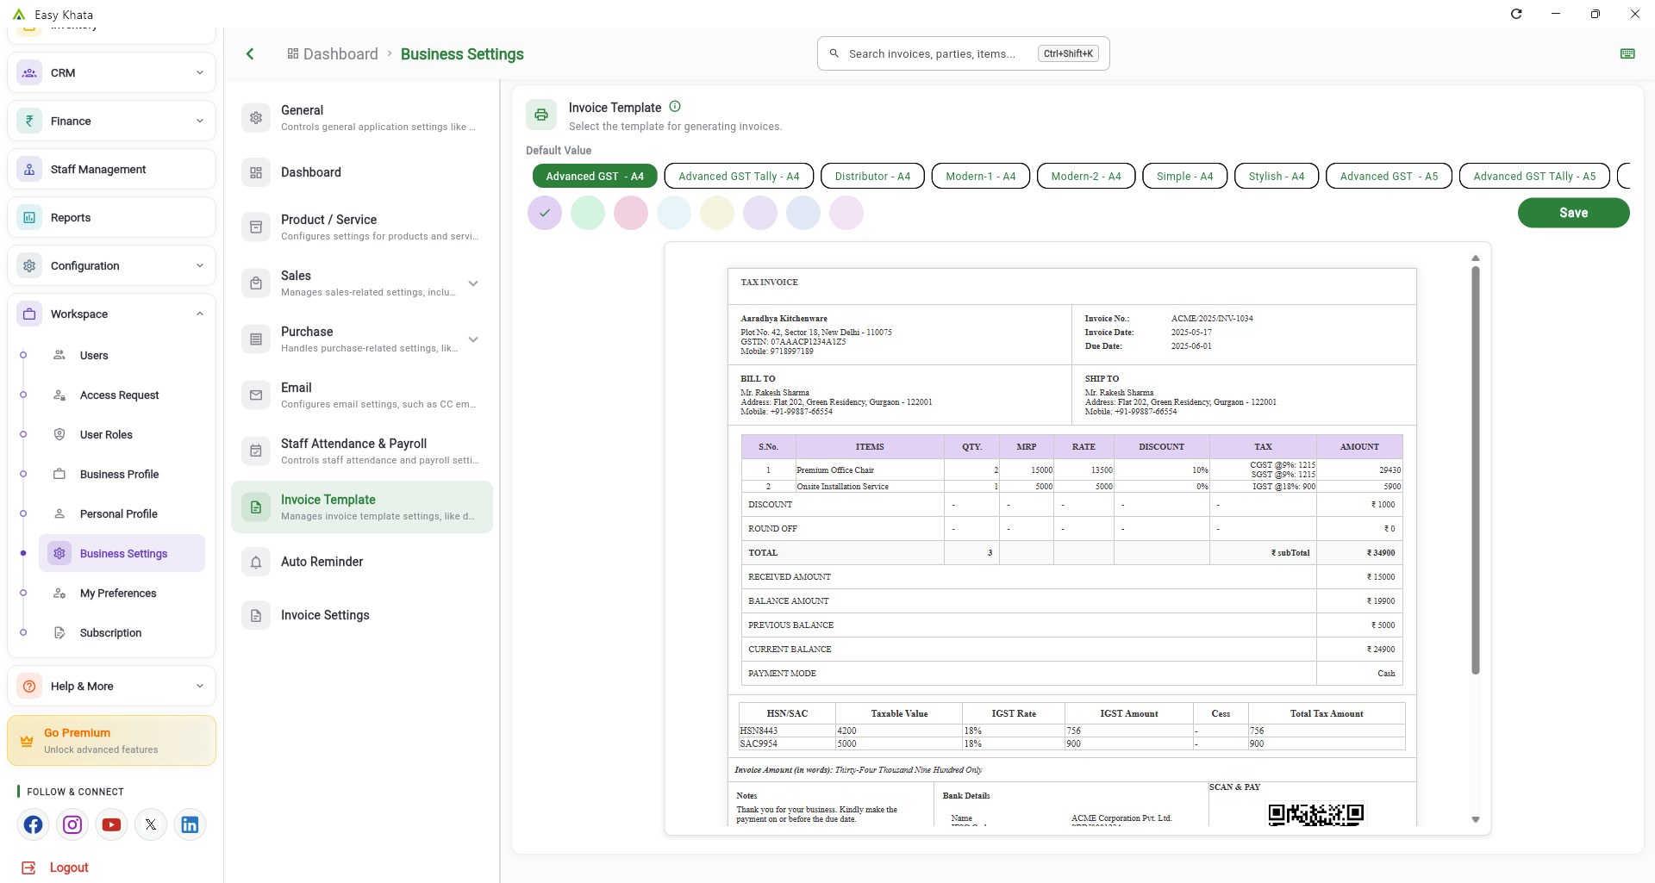
Task: Click the invoice preview scrollbar down arrow
Action: coord(1475,819)
